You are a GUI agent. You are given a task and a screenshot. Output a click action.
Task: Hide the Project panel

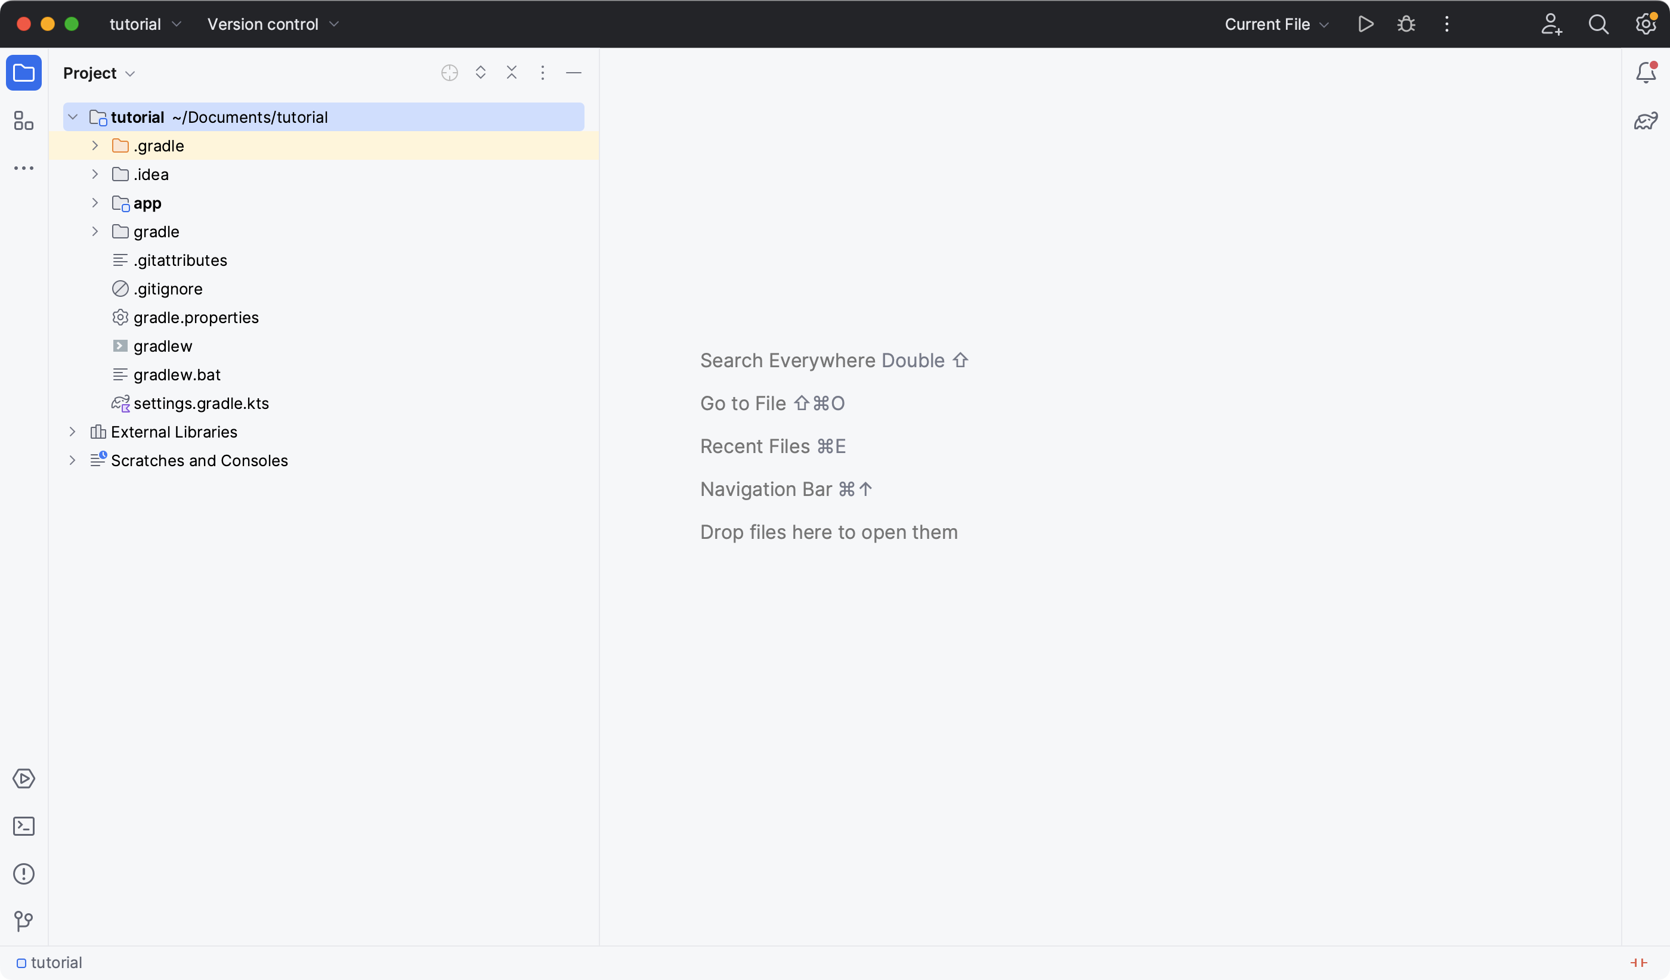[x=574, y=73]
